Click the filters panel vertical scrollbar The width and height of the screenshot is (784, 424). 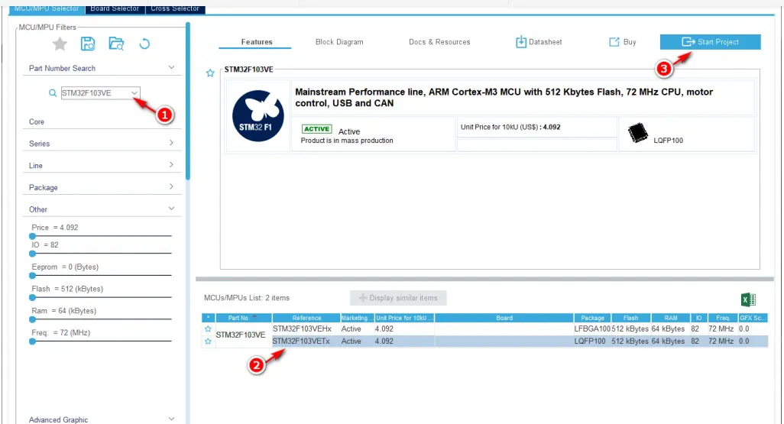(x=188, y=101)
